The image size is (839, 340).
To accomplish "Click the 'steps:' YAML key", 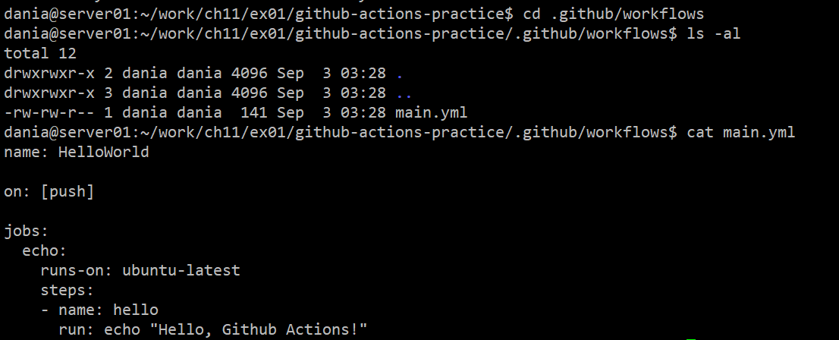I will (x=67, y=290).
